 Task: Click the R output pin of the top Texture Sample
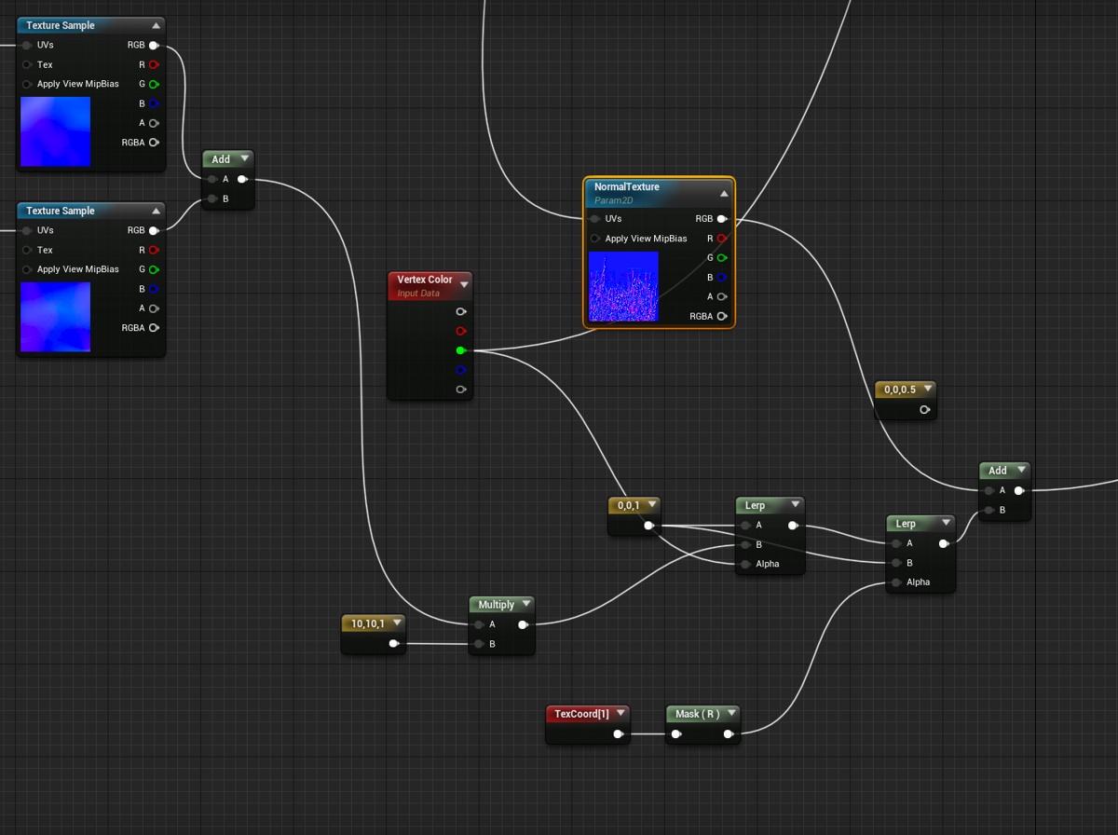pyautogui.click(x=152, y=64)
